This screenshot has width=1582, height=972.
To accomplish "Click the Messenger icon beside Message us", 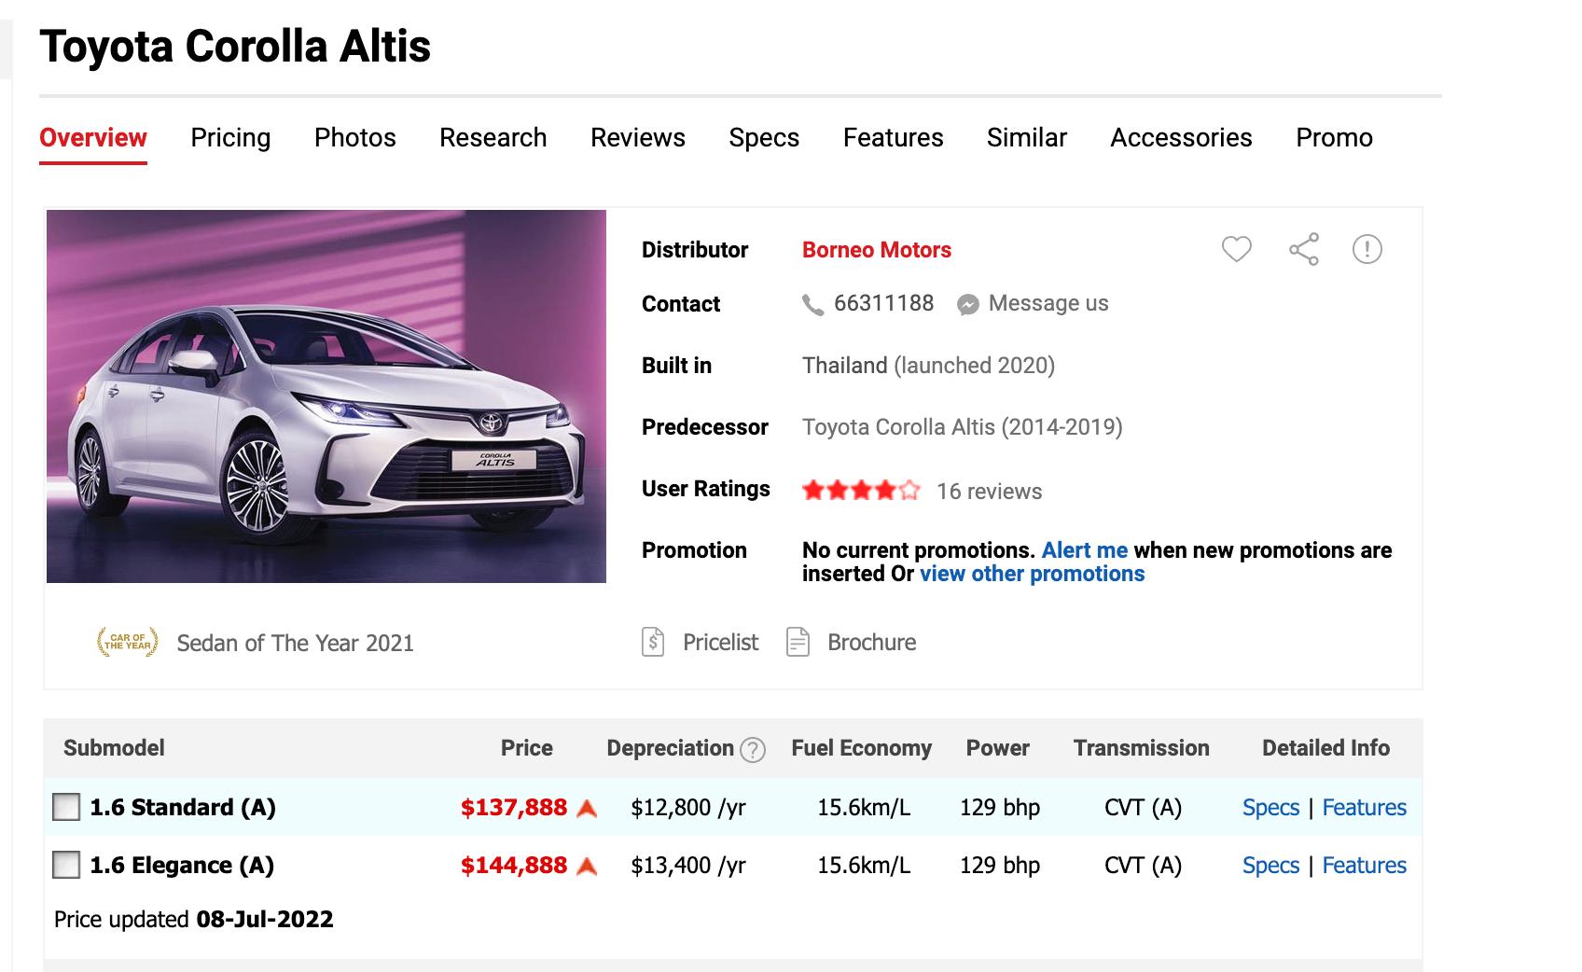I will click(968, 305).
